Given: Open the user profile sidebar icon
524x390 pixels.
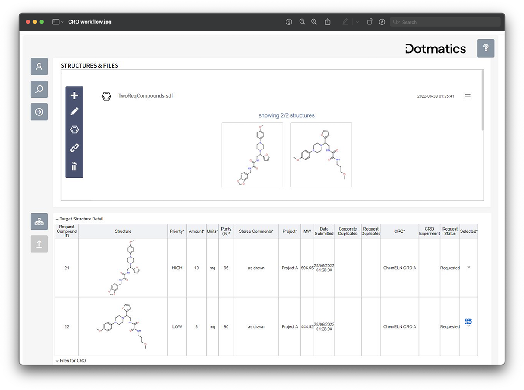Looking at the screenshot, I should coord(39,66).
